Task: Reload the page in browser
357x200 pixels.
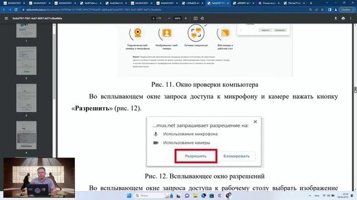Action: pos(16,10)
